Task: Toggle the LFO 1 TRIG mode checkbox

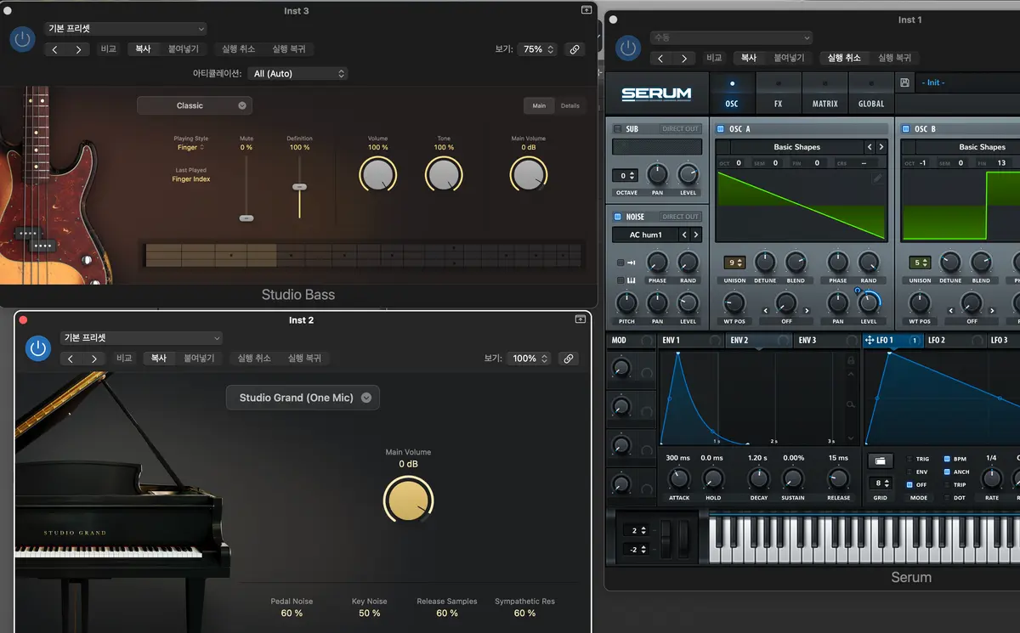Action: [x=909, y=459]
